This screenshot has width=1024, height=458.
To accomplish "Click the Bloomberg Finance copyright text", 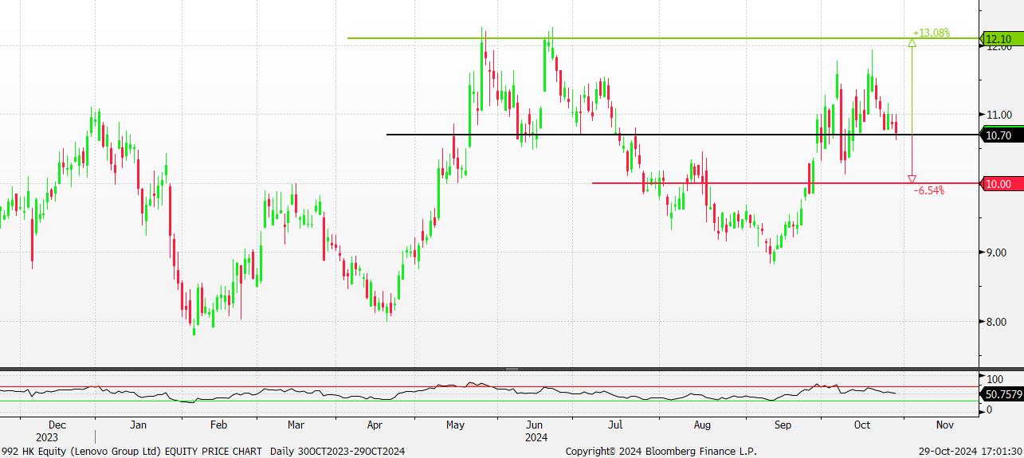I will (661, 452).
